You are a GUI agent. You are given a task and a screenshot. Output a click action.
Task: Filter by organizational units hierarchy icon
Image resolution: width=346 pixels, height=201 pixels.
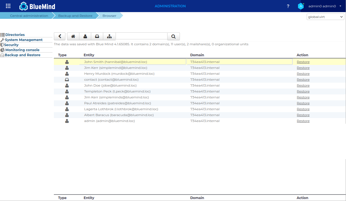pos(109,36)
